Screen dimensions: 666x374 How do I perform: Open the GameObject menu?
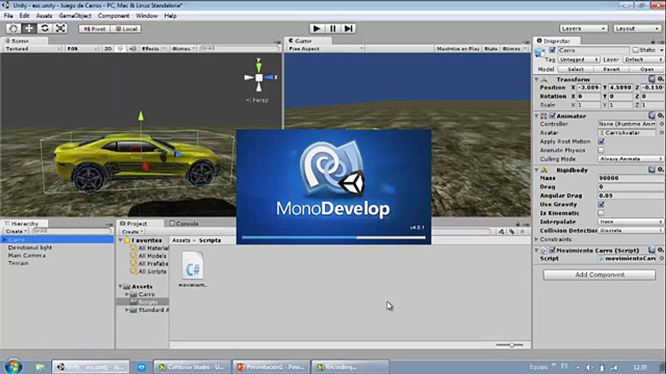75,16
